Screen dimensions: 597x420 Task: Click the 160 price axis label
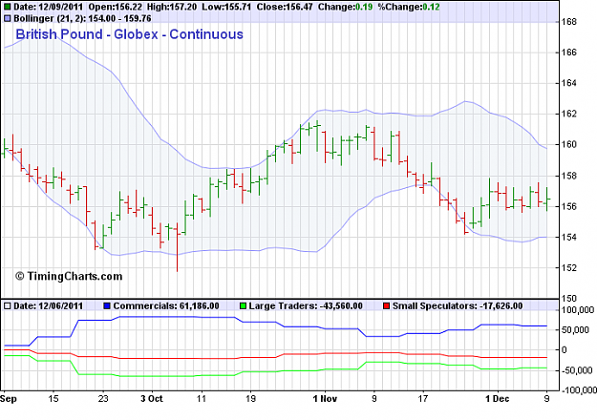click(x=569, y=145)
